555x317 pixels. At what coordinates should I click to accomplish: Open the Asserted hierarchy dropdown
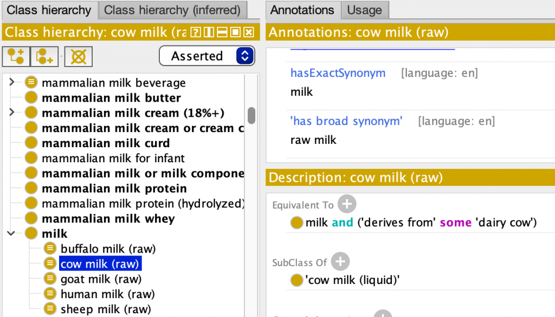coord(207,56)
